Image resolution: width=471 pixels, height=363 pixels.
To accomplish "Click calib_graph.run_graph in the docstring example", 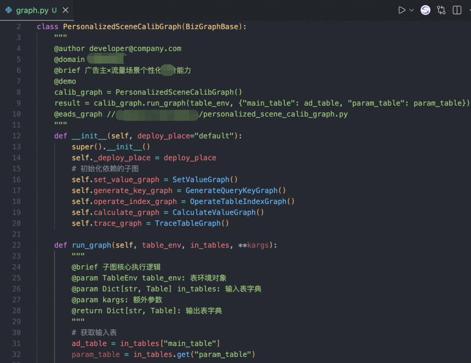I will point(140,103).
